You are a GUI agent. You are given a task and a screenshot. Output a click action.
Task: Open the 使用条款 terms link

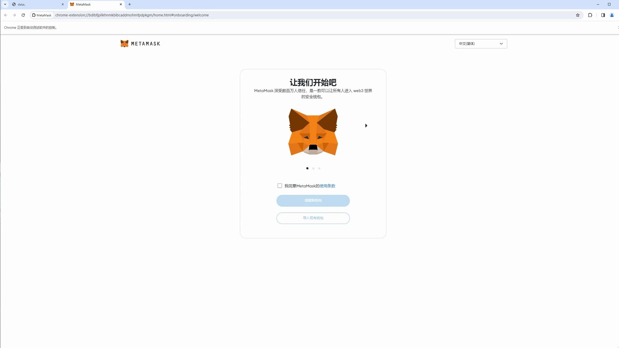pos(327,186)
